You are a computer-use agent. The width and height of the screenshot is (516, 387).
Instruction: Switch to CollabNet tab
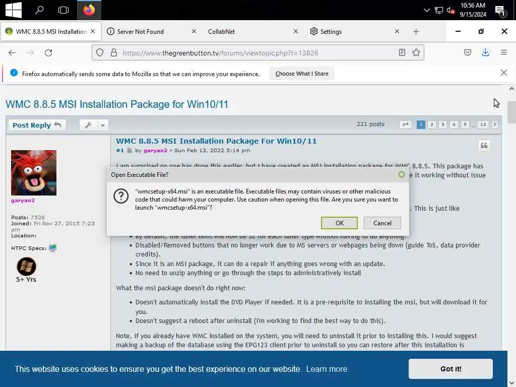tap(222, 32)
